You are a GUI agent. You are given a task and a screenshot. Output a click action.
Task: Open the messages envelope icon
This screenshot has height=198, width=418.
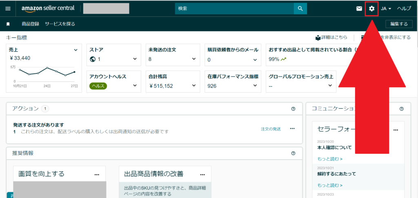tap(359, 9)
